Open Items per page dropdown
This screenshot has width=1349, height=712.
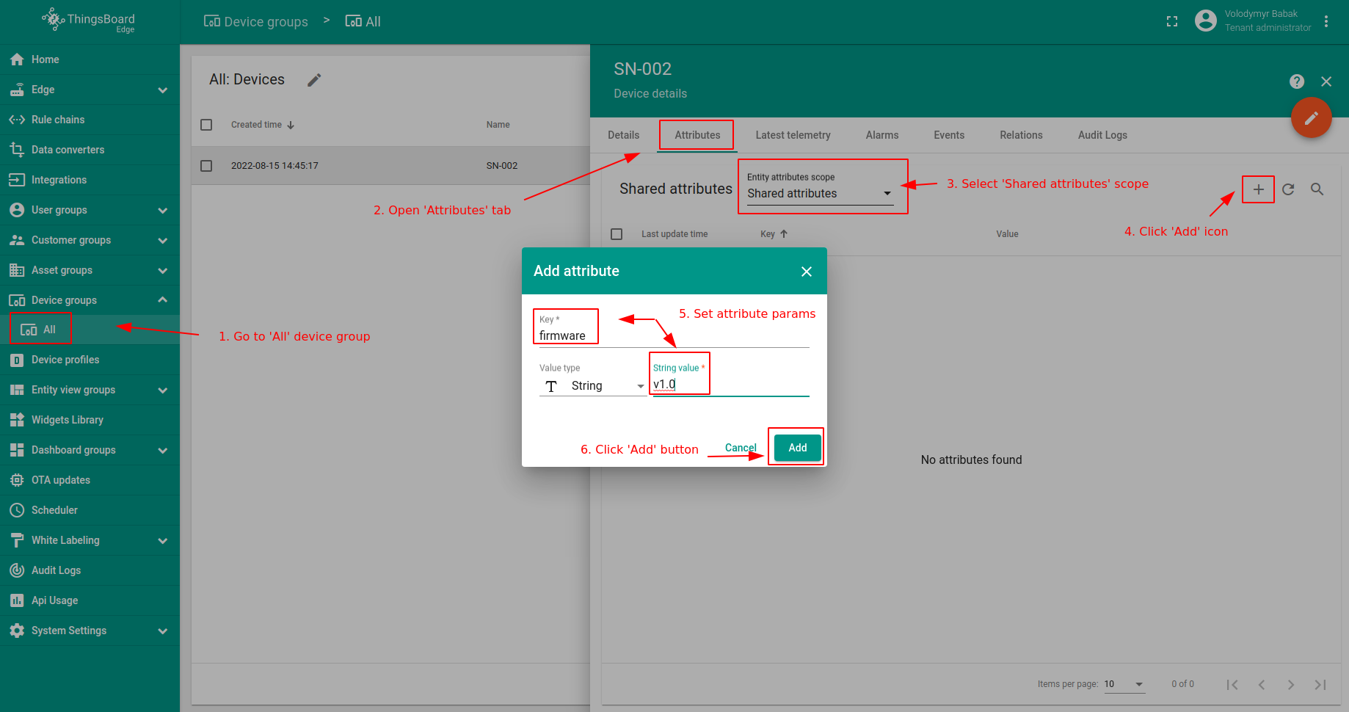click(1124, 684)
